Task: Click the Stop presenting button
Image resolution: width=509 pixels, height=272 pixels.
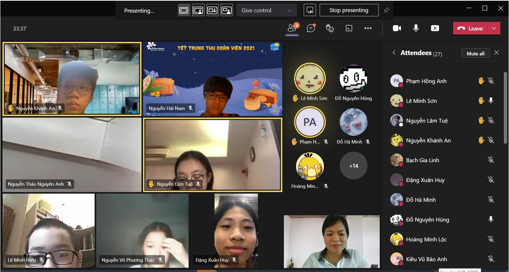Action: (x=349, y=10)
